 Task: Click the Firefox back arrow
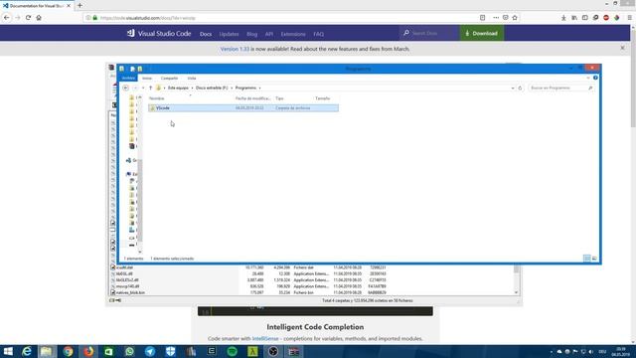coord(7,18)
